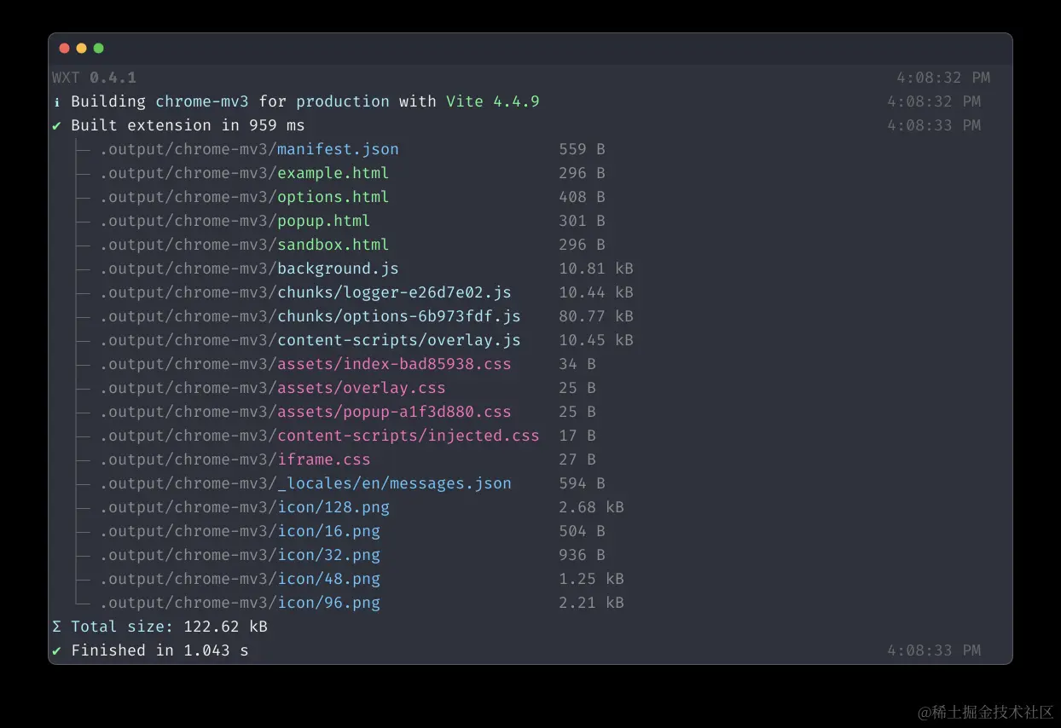
Task: Click the 80.77 kB size value
Action: pos(596,316)
